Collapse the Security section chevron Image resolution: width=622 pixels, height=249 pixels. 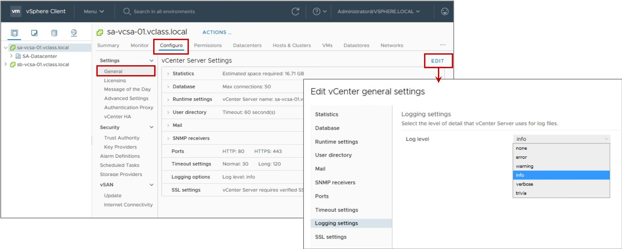[x=151, y=127]
